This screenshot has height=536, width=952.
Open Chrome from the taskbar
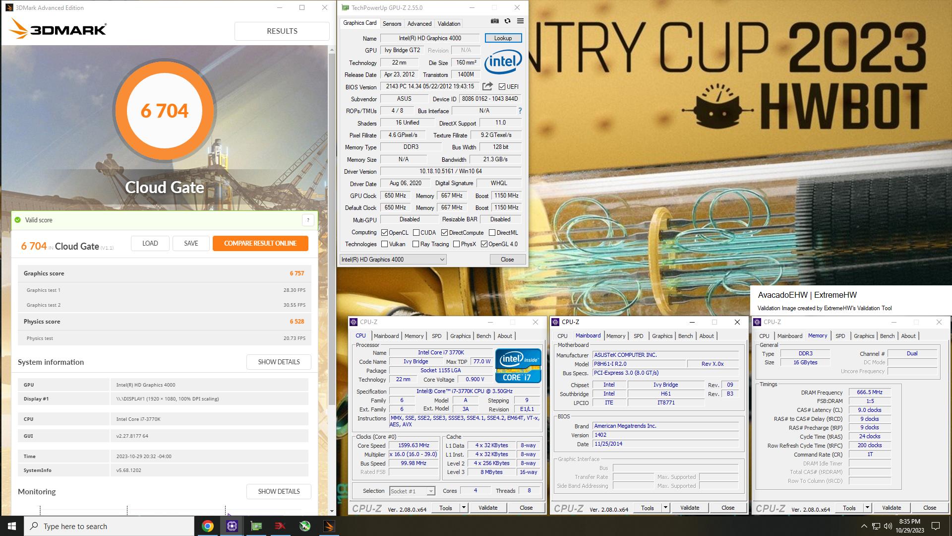pyautogui.click(x=208, y=526)
